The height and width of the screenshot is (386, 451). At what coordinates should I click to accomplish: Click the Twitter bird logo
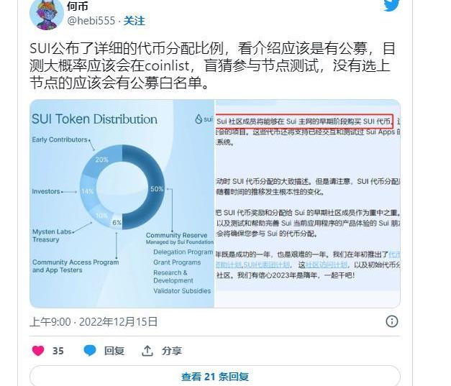point(391,5)
